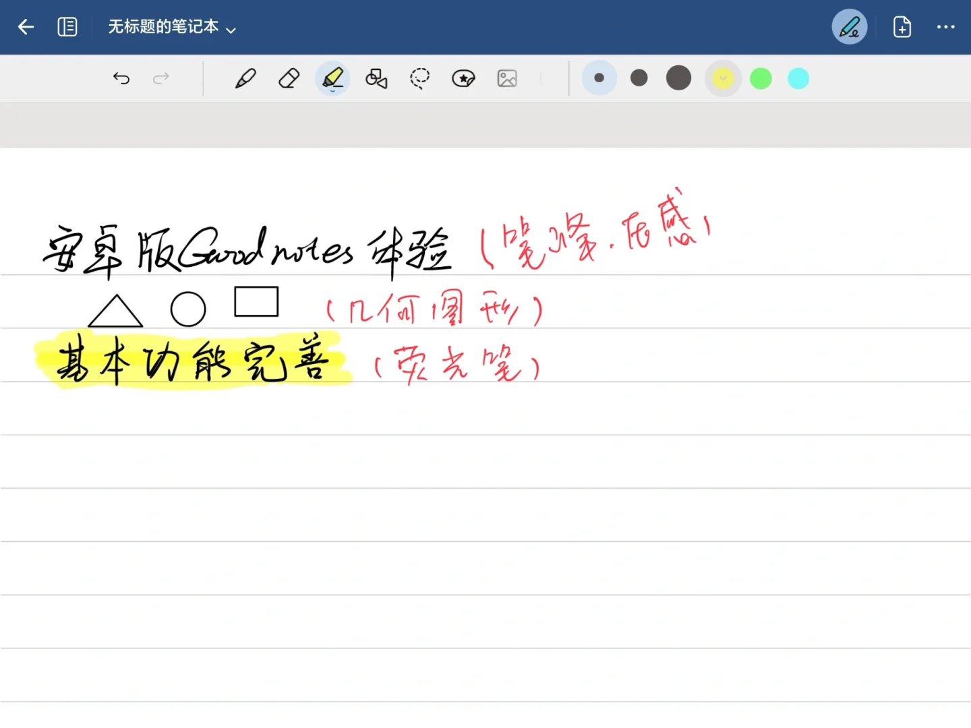Screen dimensions: 971x728
Task: Select the green highlighter color swatch
Action: click(761, 78)
